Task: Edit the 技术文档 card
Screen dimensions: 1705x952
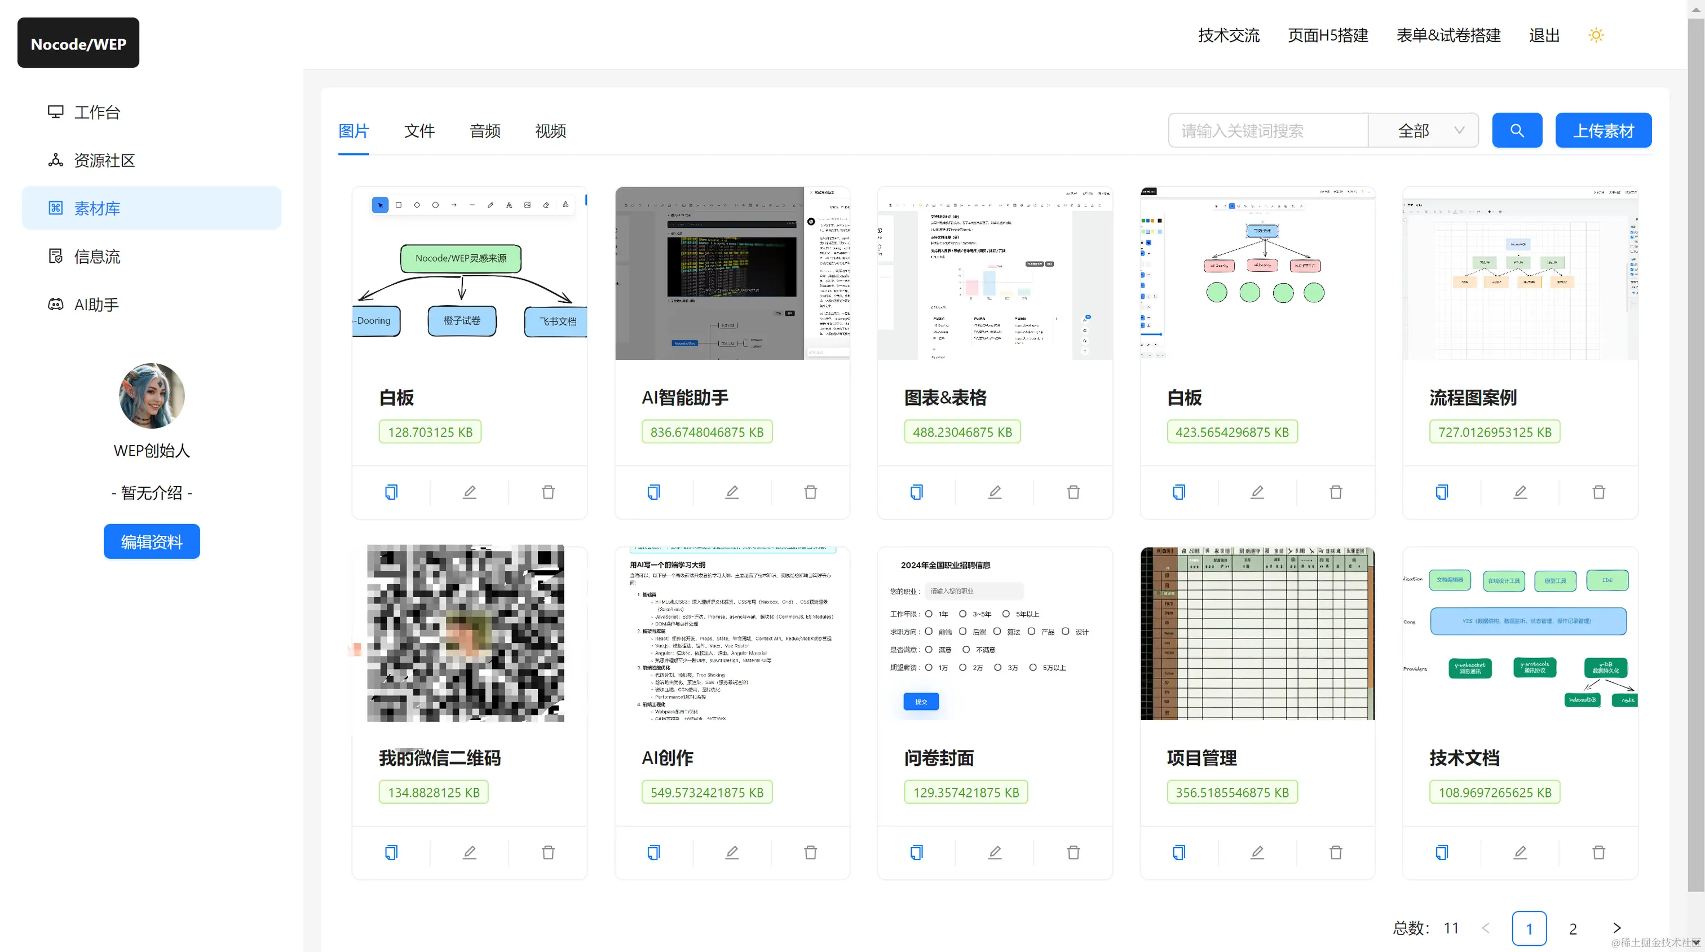Action: [1520, 852]
